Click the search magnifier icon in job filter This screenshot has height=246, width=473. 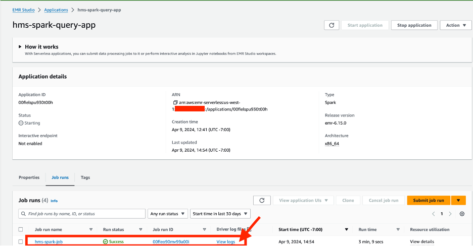[x=23, y=214]
